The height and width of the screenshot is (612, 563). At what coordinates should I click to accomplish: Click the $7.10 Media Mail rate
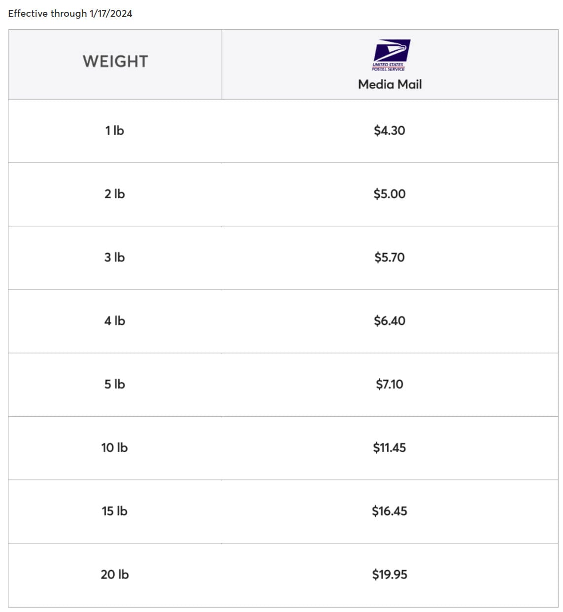click(x=389, y=384)
